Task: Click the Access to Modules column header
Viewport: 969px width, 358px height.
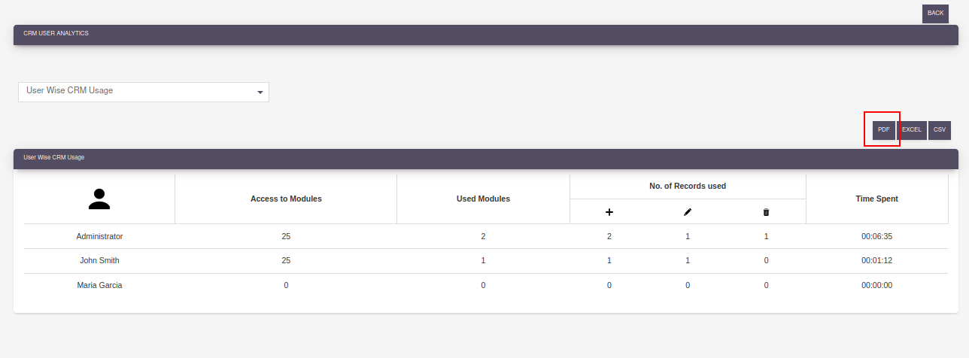Action: coord(286,199)
